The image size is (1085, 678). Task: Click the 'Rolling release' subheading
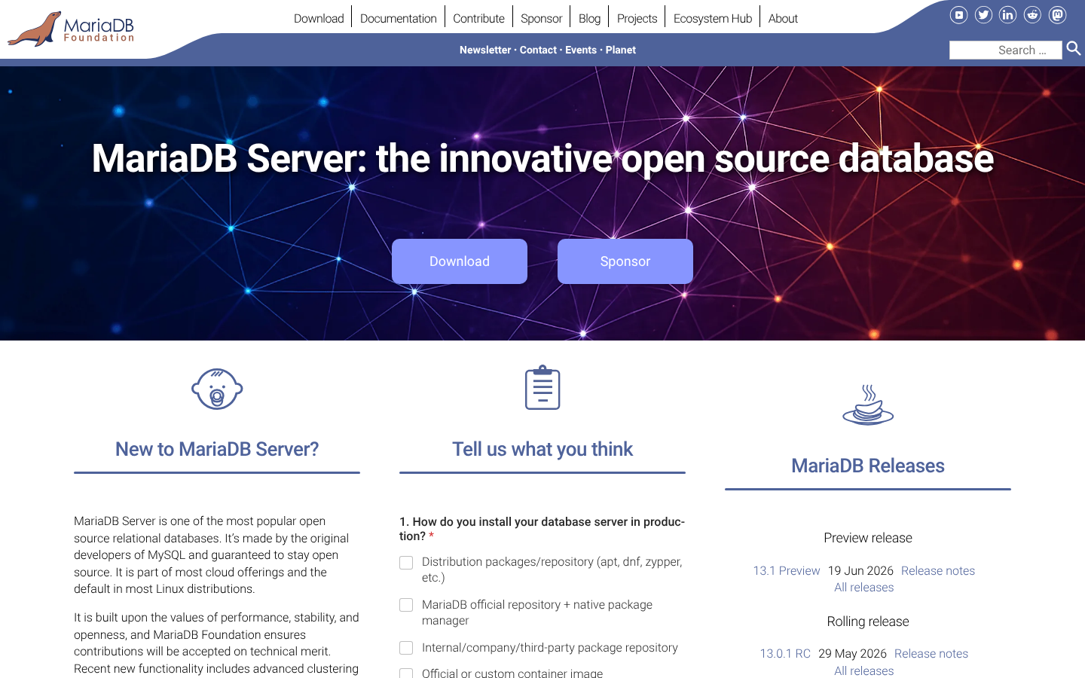868,621
